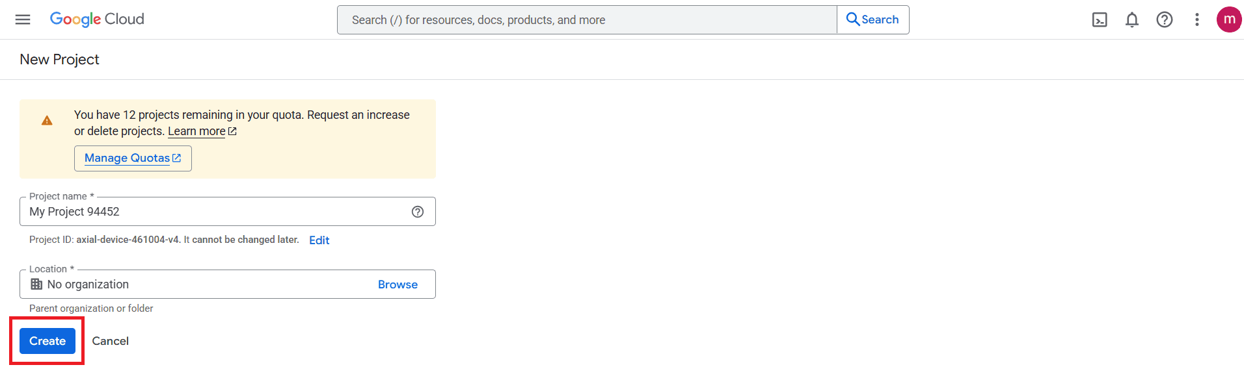This screenshot has width=1244, height=378.
Task: Open the help question mark menu
Action: coord(1165,19)
